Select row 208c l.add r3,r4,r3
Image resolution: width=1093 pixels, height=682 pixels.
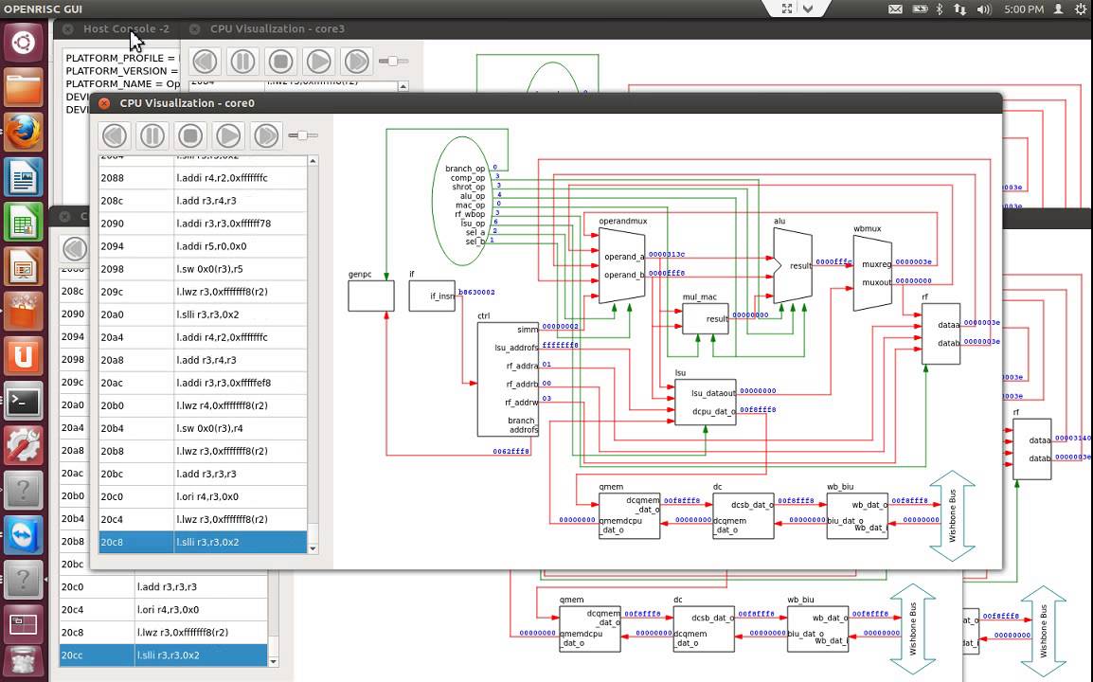(203, 200)
